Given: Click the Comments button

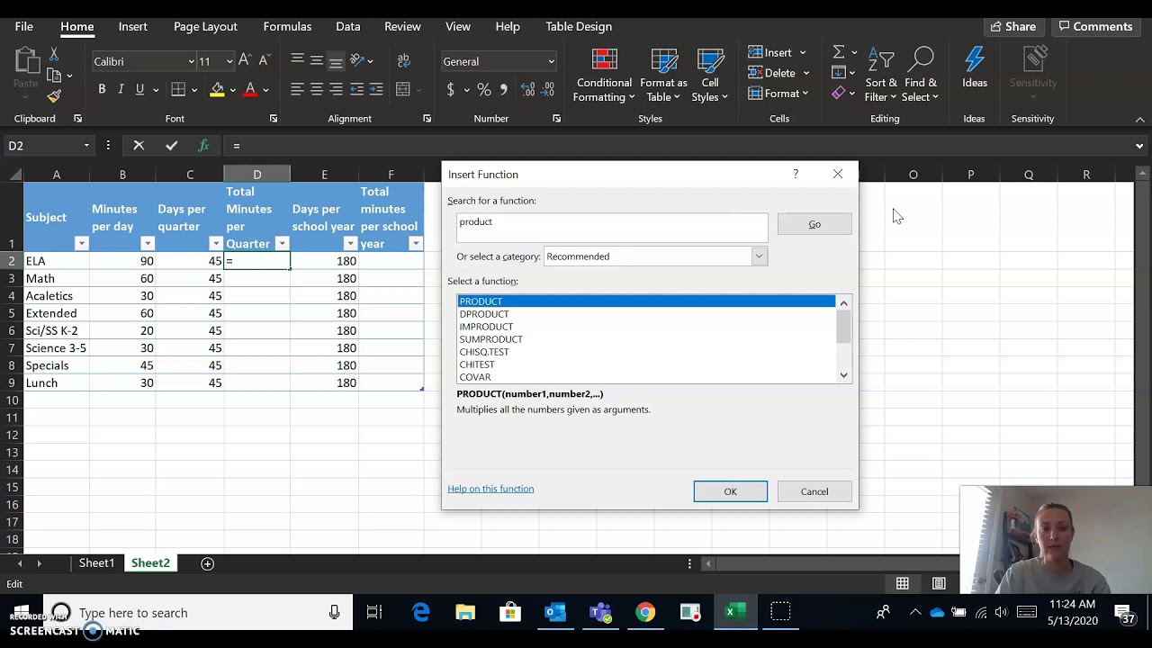Looking at the screenshot, I should tap(1095, 26).
